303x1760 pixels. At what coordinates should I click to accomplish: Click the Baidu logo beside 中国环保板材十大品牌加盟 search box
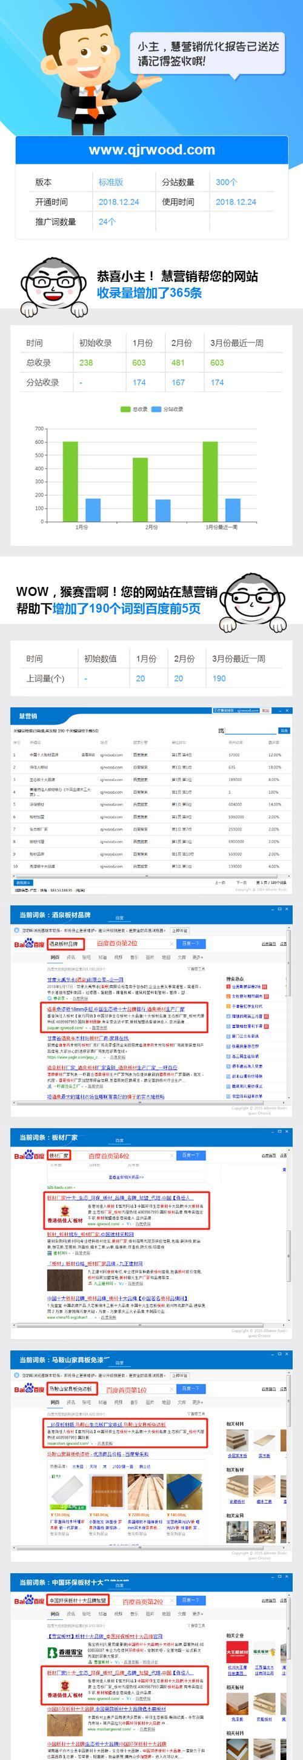pos(28,1600)
